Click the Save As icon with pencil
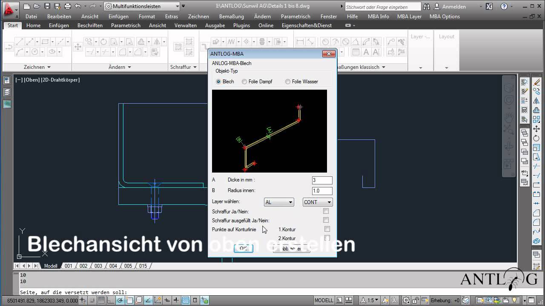 tap(57, 6)
